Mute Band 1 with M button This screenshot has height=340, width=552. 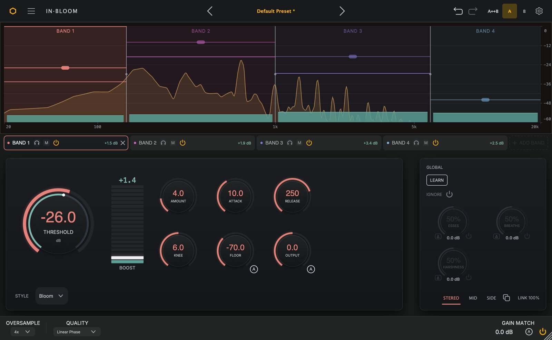click(x=47, y=143)
